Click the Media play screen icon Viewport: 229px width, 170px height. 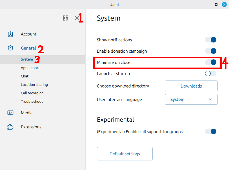(x=10, y=113)
